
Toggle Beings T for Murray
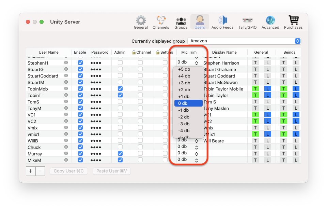pyautogui.click(x=283, y=154)
